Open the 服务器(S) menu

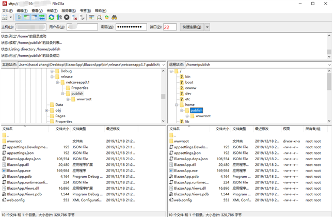(x=69, y=11)
